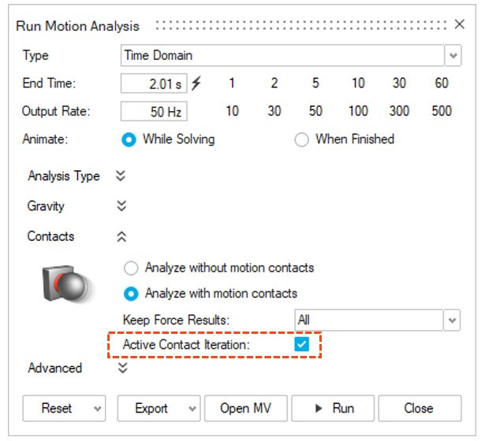Click the Open MV button

245,408
